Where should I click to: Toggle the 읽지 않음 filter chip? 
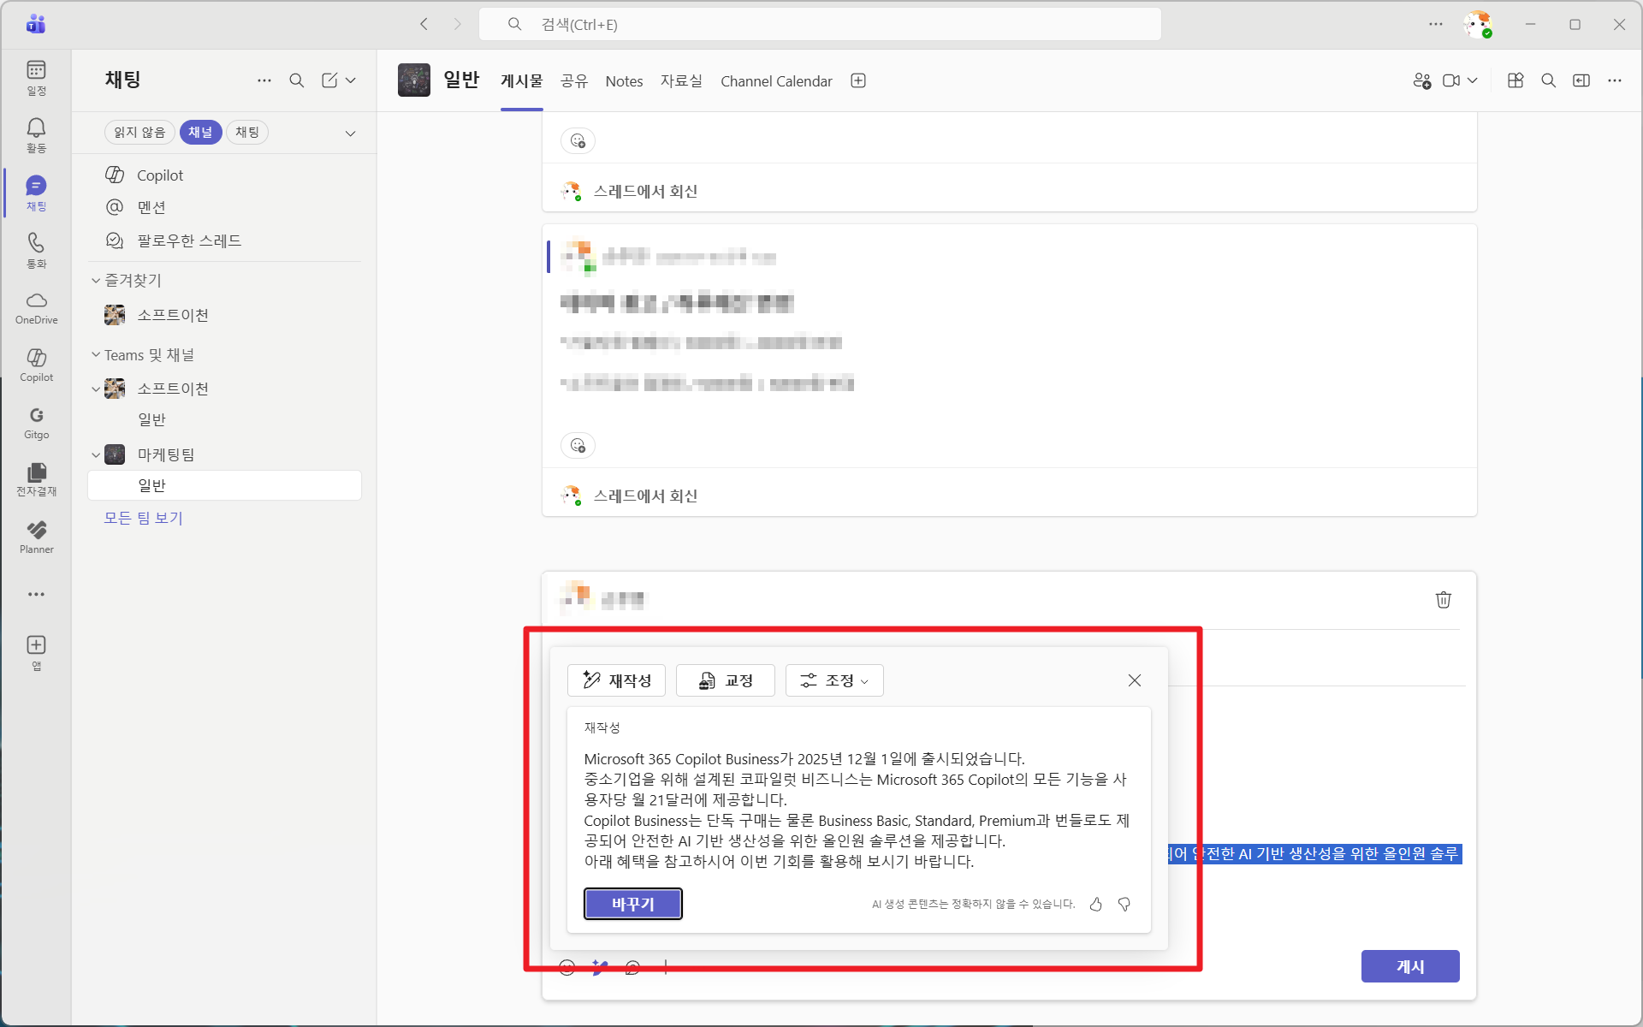pyautogui.click(x=139, y=132)
